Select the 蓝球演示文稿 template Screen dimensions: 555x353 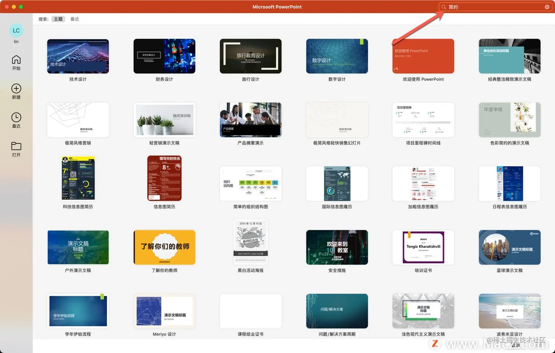[x=509, y=247]
